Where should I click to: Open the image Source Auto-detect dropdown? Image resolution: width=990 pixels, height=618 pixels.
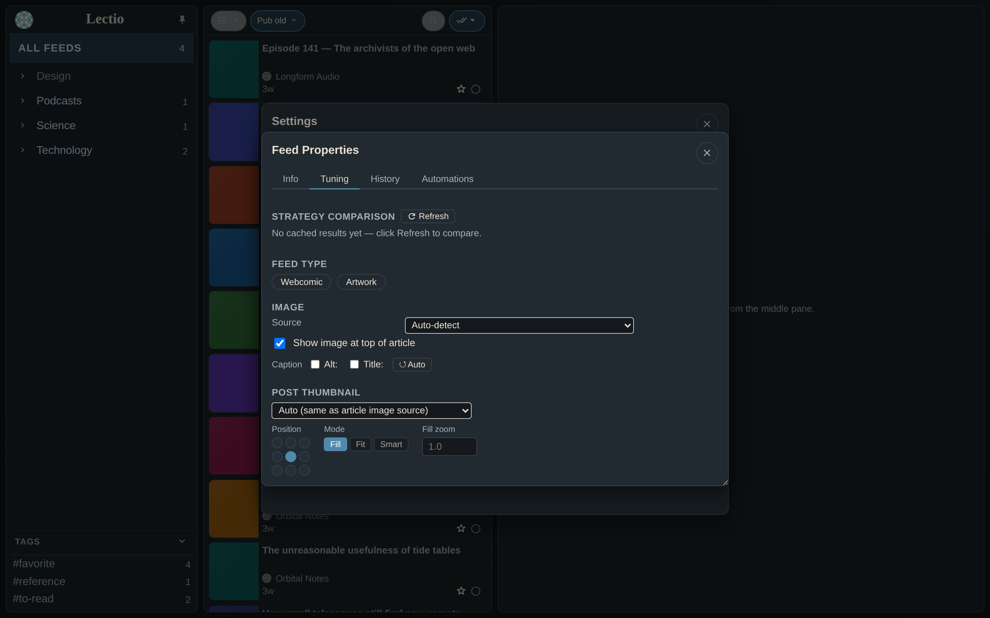coord(519,325)
